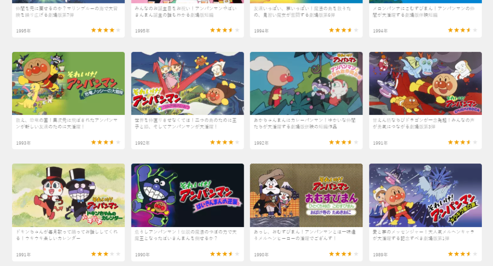Click the star rating on the おむすびまん card
The image size is (493, 266).
344,254
